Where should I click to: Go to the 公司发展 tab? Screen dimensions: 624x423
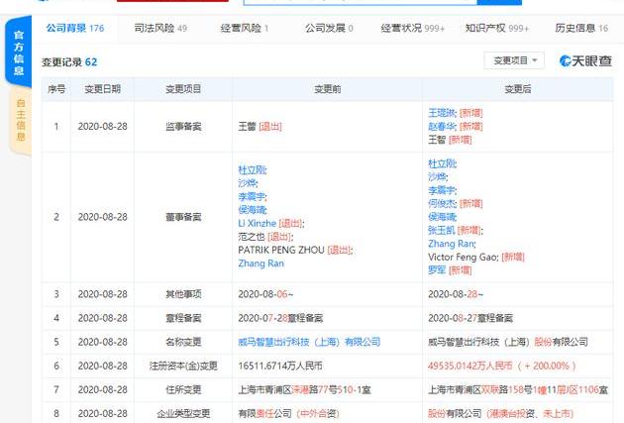[x=328, y=29]
